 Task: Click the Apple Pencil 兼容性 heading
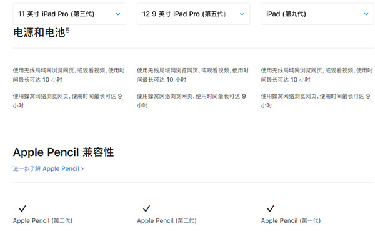[x=63, y=152]
